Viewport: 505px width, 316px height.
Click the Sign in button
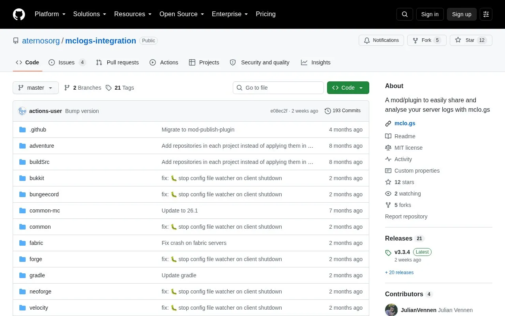[x=430, y=14]
